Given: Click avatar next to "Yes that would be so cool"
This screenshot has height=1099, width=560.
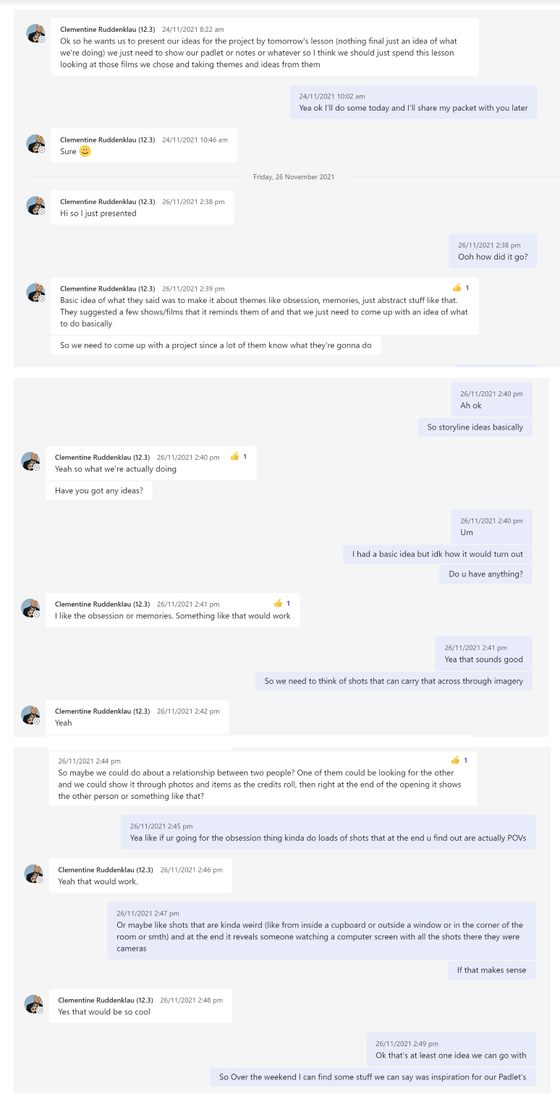Looking at the screenshot, I should pos(33,1004).
